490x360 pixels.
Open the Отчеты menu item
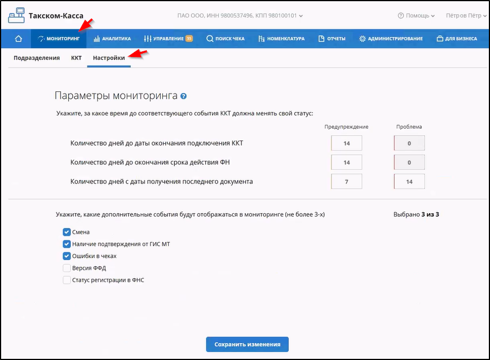(332, 38)
